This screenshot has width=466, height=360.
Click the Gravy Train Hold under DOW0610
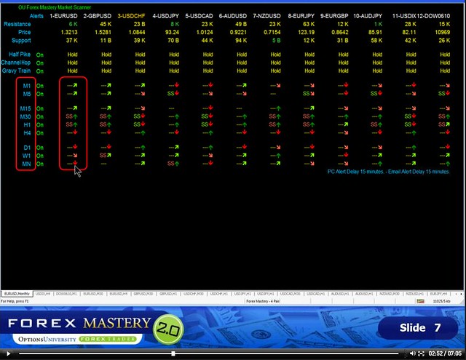445,71
